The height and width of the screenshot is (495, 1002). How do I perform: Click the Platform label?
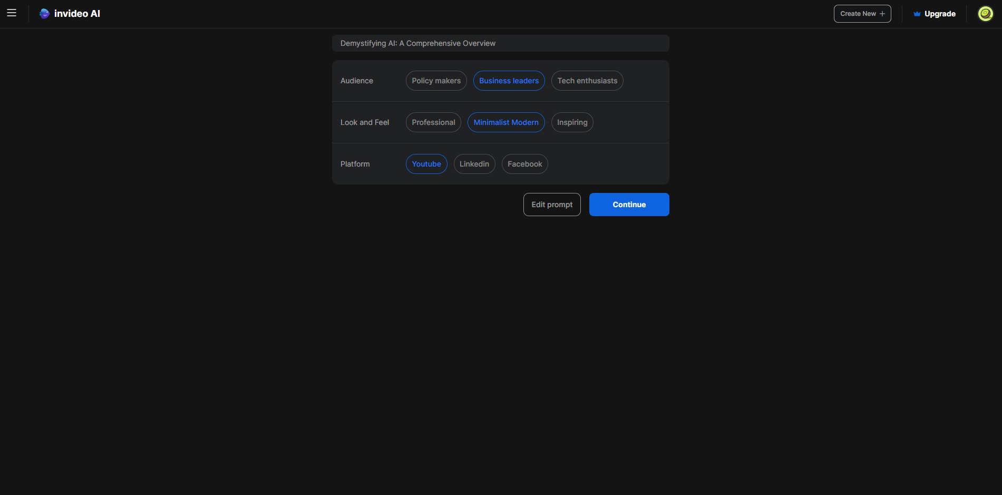pyautogui.click(x=355, y=164)
